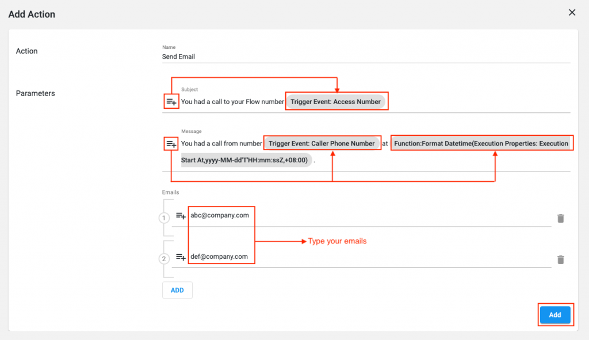Select the Function:Format Datetime chip
The width and height of the screenshot is (589, 340).
point(481,143)
